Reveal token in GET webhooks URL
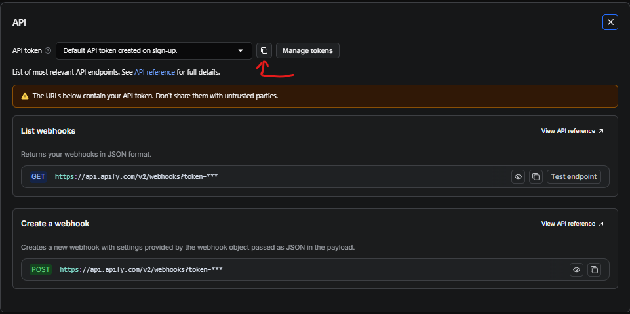The image size is (630, 314). pyautogui.click(x=518, y=177)
